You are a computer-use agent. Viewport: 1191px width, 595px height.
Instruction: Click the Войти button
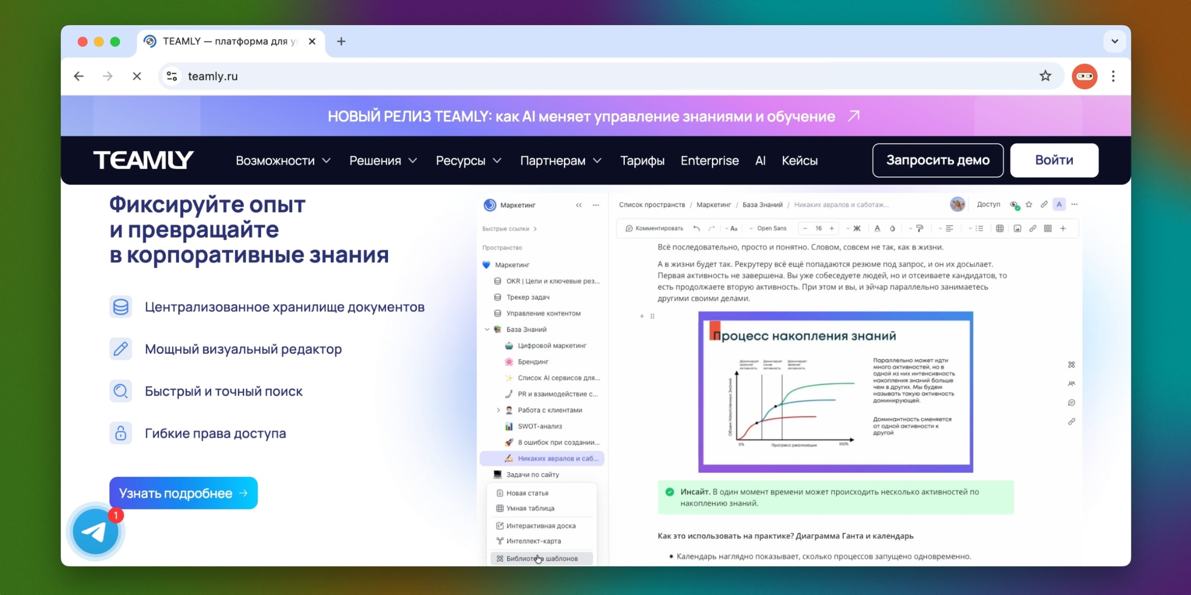point(1054,160)
